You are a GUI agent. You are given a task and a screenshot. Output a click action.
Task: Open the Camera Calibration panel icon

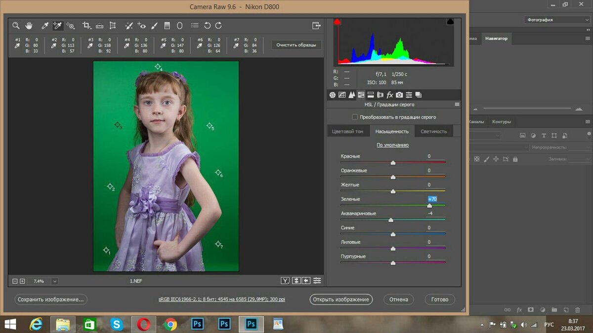point(399,95)
